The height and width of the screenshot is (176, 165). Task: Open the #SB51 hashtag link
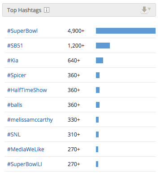15,45
